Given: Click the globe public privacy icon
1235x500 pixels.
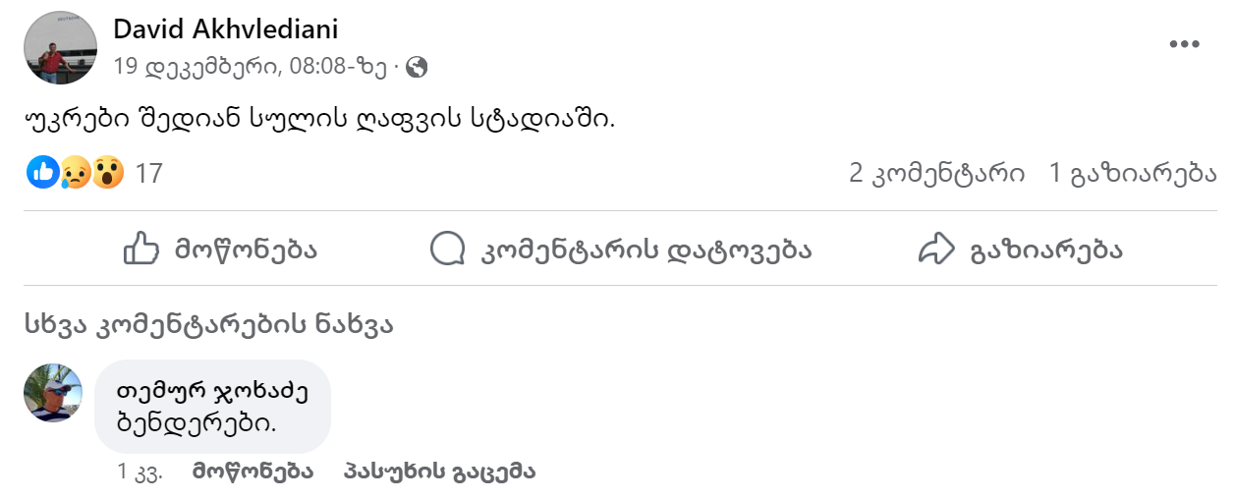Looking at the screenshot, I should click(417, 68).
